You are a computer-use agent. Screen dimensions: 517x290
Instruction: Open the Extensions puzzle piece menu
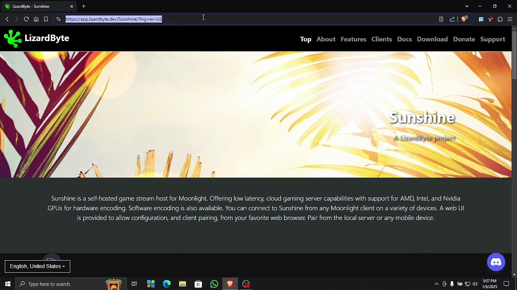coord(500,19)
